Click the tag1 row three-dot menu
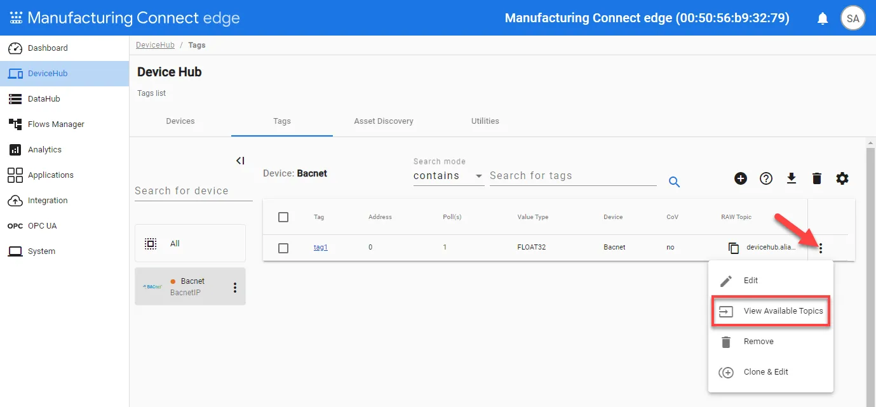Screen dimensions: 876x407 coord(821,248)
